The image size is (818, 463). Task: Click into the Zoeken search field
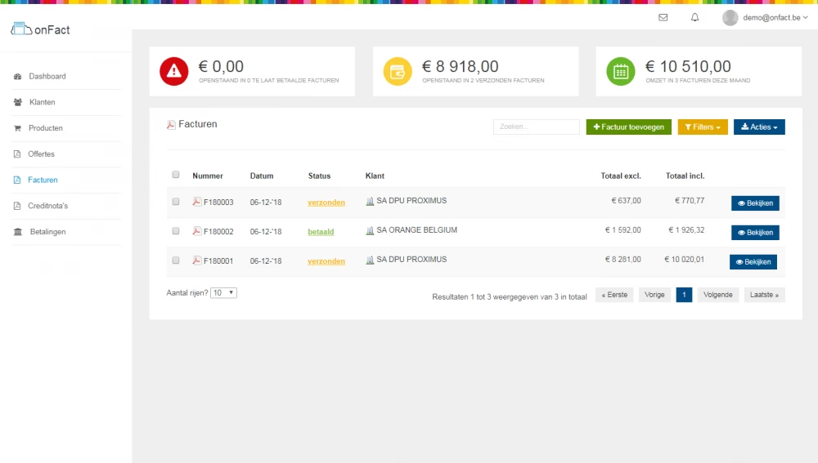(536, 127)
